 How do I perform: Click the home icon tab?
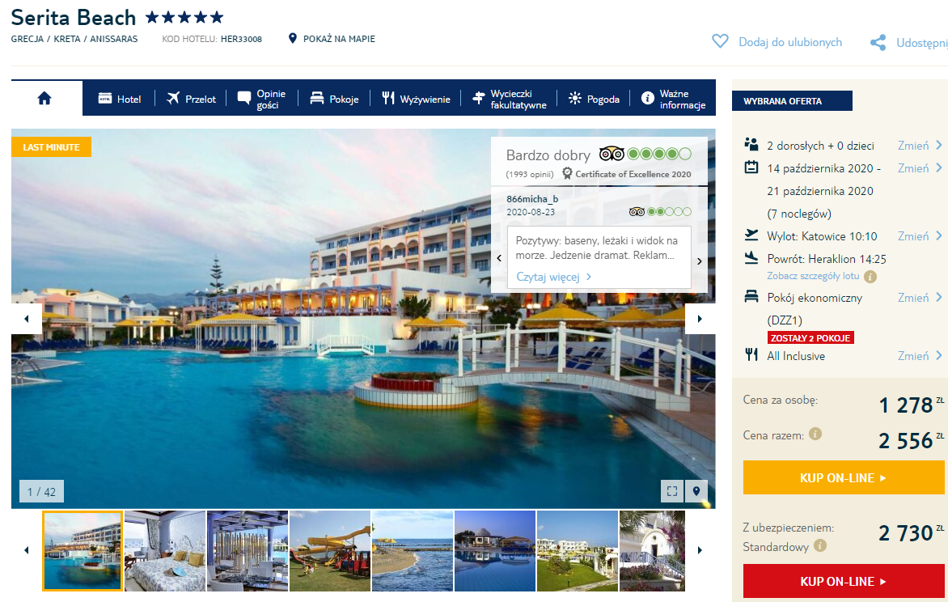coord(44,98)
